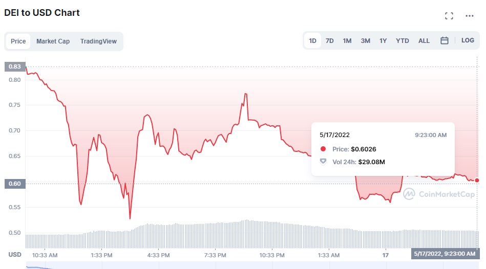Click the CoinMarketCap watermark logo
486x269 pixels.
pos(409,194)
